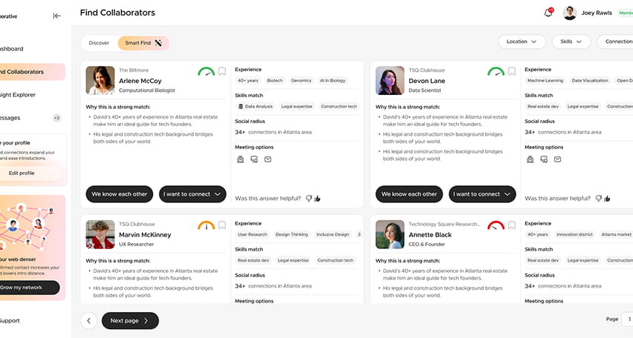Collapse the sidebar with the arrow icon

(x=57, y=16)
